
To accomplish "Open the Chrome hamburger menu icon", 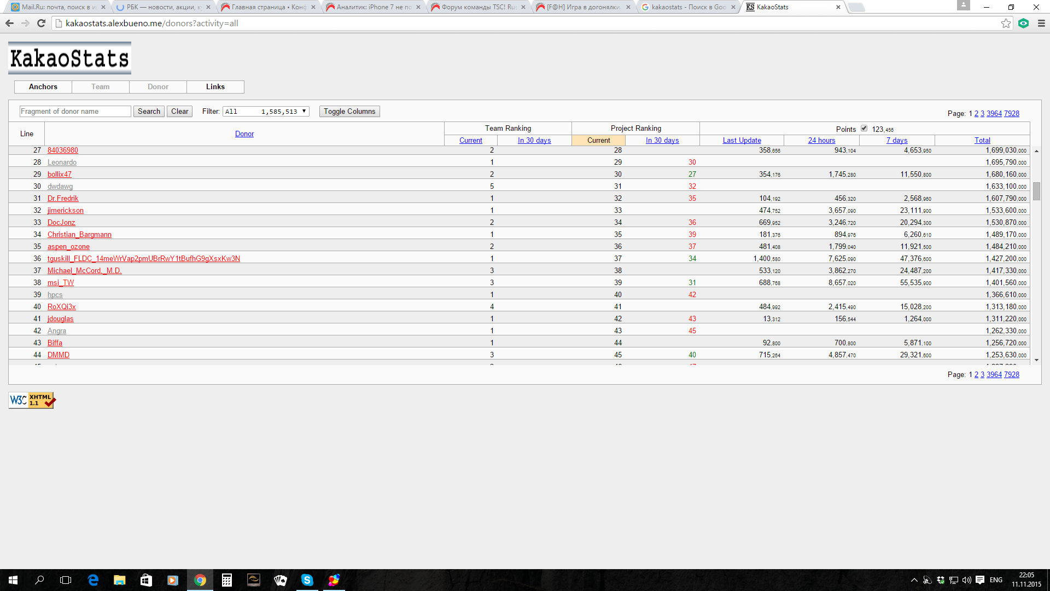I will tap(1041, 23).
